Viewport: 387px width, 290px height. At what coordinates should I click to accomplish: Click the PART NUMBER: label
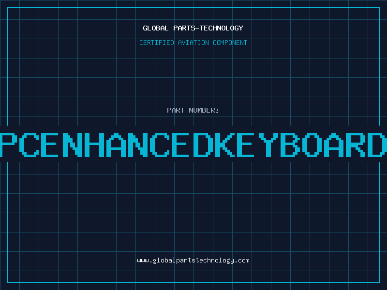(193, 110)
